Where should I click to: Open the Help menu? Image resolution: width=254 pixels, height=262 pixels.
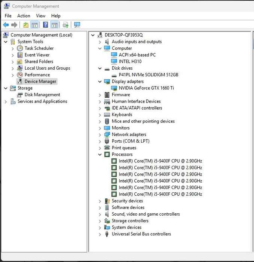(56, 16)
